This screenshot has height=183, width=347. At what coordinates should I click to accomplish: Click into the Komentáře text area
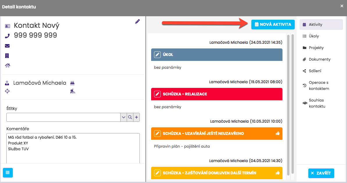coord(73,151)
